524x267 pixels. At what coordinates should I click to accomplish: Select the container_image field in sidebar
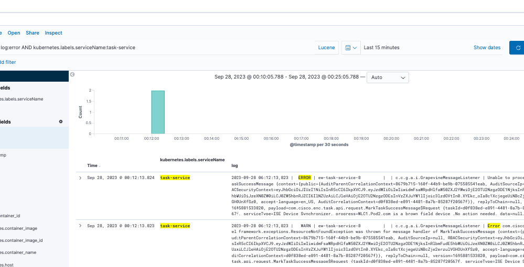pos(19,228)
